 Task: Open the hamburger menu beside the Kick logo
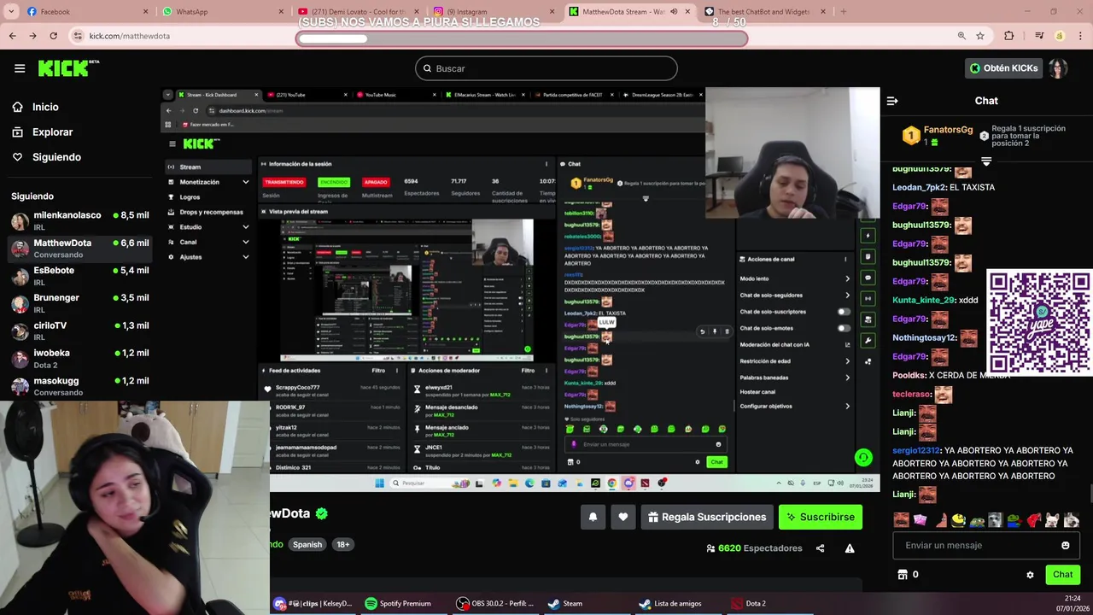tap(20, 68)
